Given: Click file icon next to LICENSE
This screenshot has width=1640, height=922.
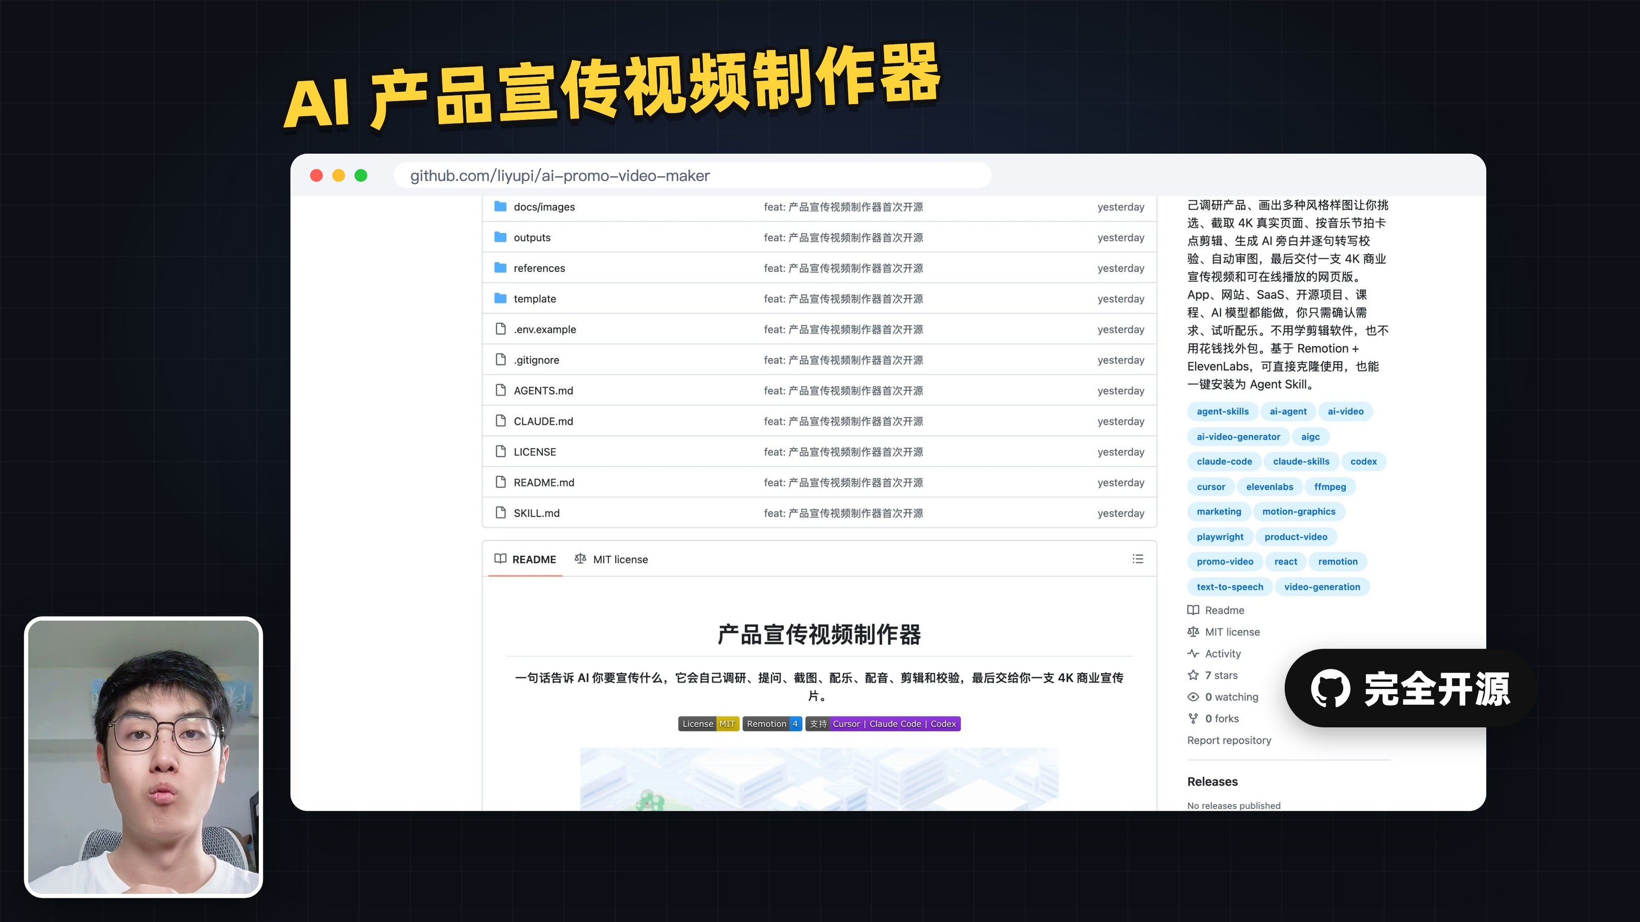Looking at the screenshot, I should point(500,451).
